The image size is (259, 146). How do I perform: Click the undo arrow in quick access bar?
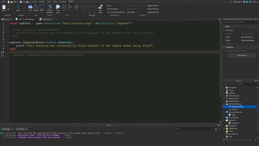pyautogui.click(x=15, y=2)
